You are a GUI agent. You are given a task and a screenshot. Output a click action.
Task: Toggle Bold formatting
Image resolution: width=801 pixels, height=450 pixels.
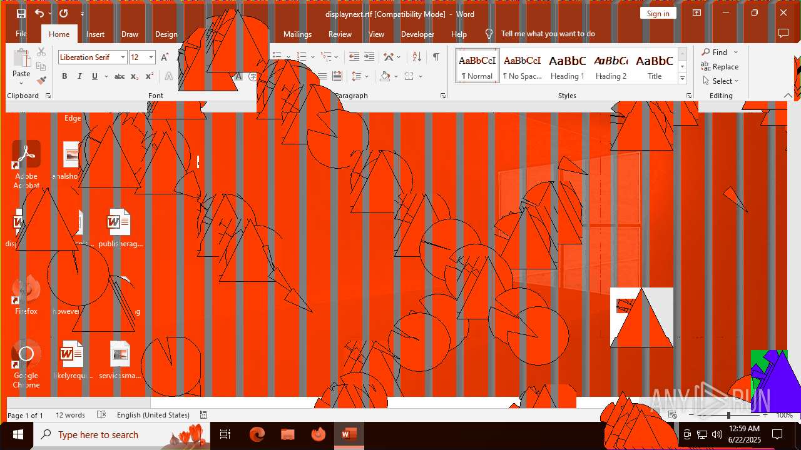point(64,76)
